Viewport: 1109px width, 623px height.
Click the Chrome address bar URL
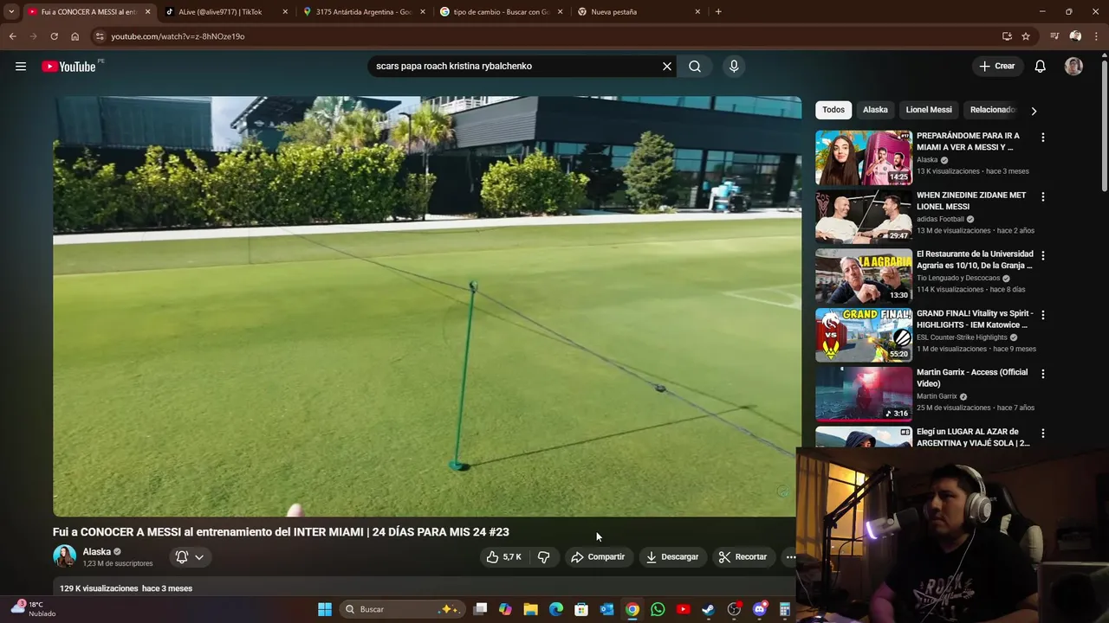pos(178,36)
